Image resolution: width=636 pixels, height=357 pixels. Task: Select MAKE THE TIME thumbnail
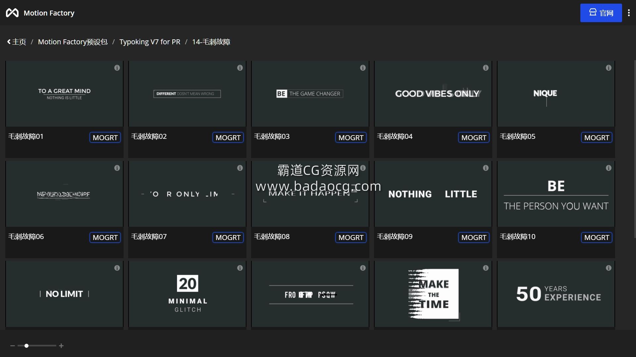click(433, 294)
